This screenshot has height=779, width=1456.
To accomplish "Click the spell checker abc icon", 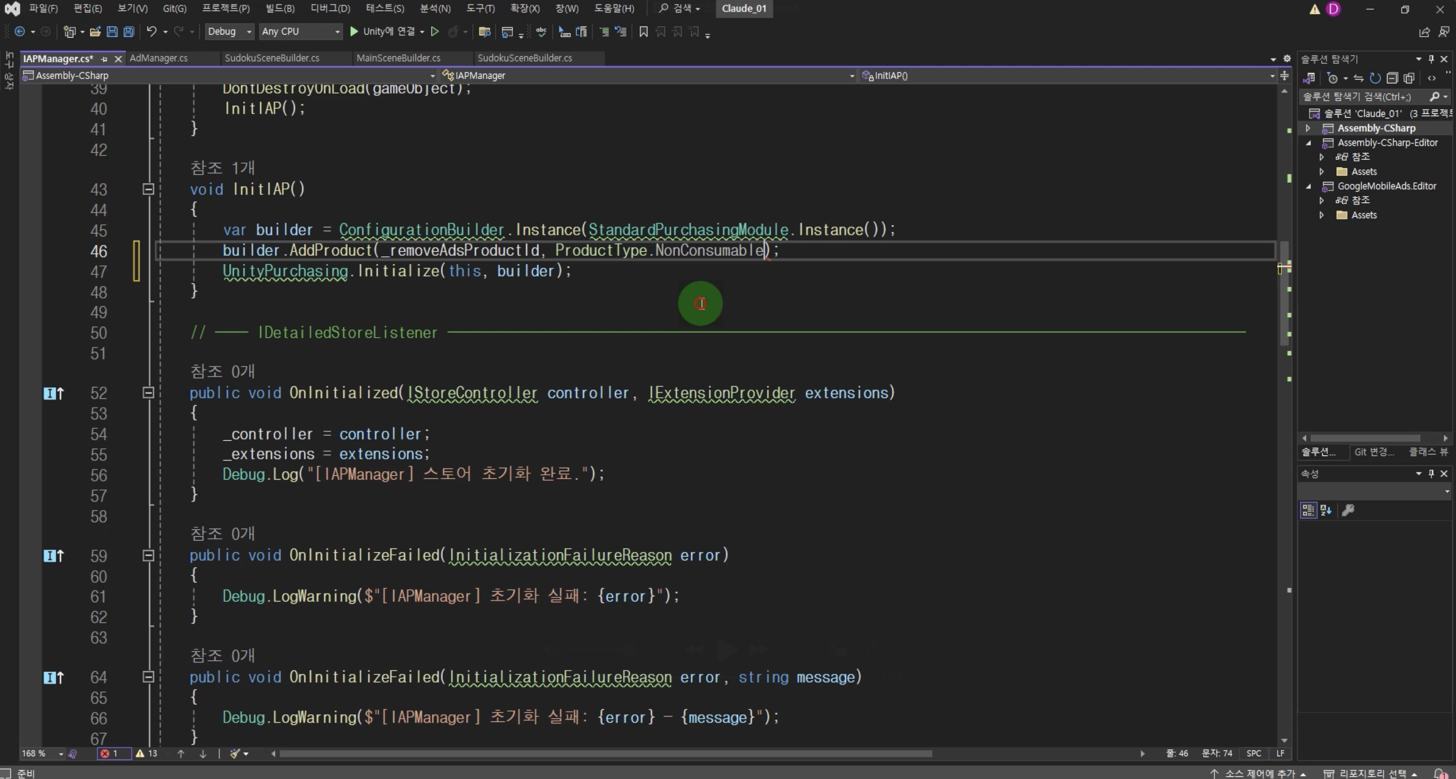I will pos(541,32).
